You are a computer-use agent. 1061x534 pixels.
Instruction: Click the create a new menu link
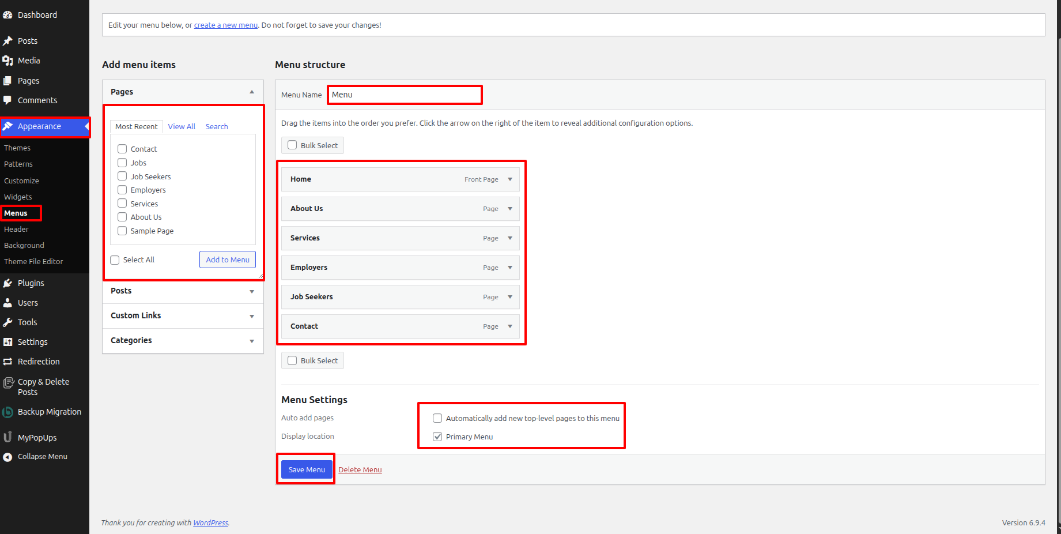coord(225,25)
